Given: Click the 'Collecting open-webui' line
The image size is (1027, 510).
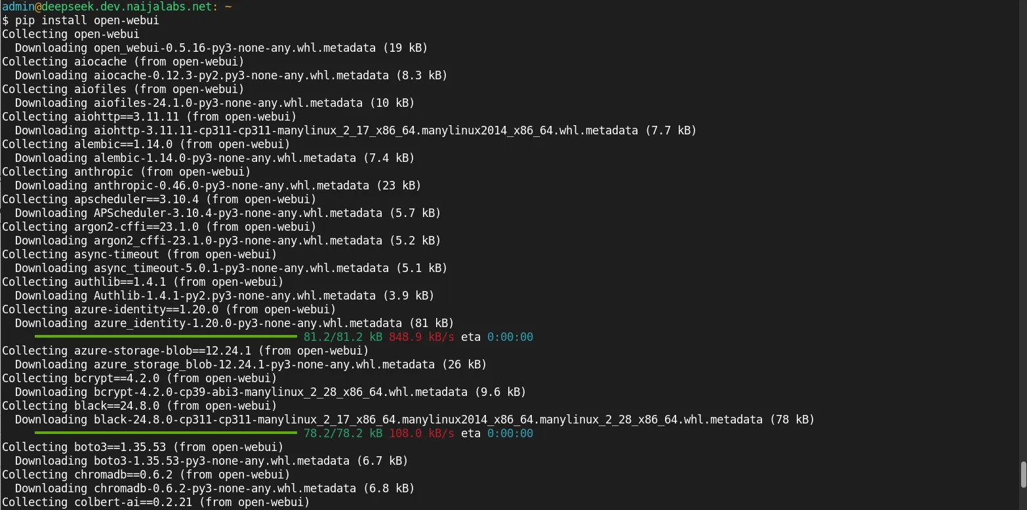Looking at the screenshot, I should [71, 34].
